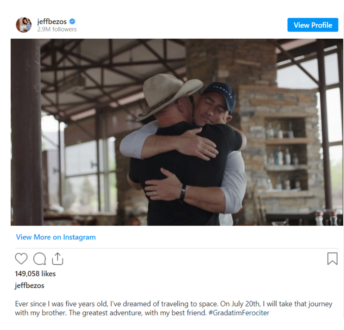Open the jeffbezos profile avatar

tap(24, 25)
